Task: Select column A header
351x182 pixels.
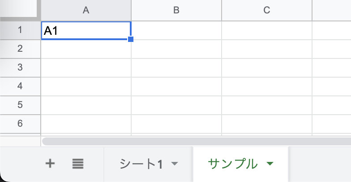Action: click(86, 10)
